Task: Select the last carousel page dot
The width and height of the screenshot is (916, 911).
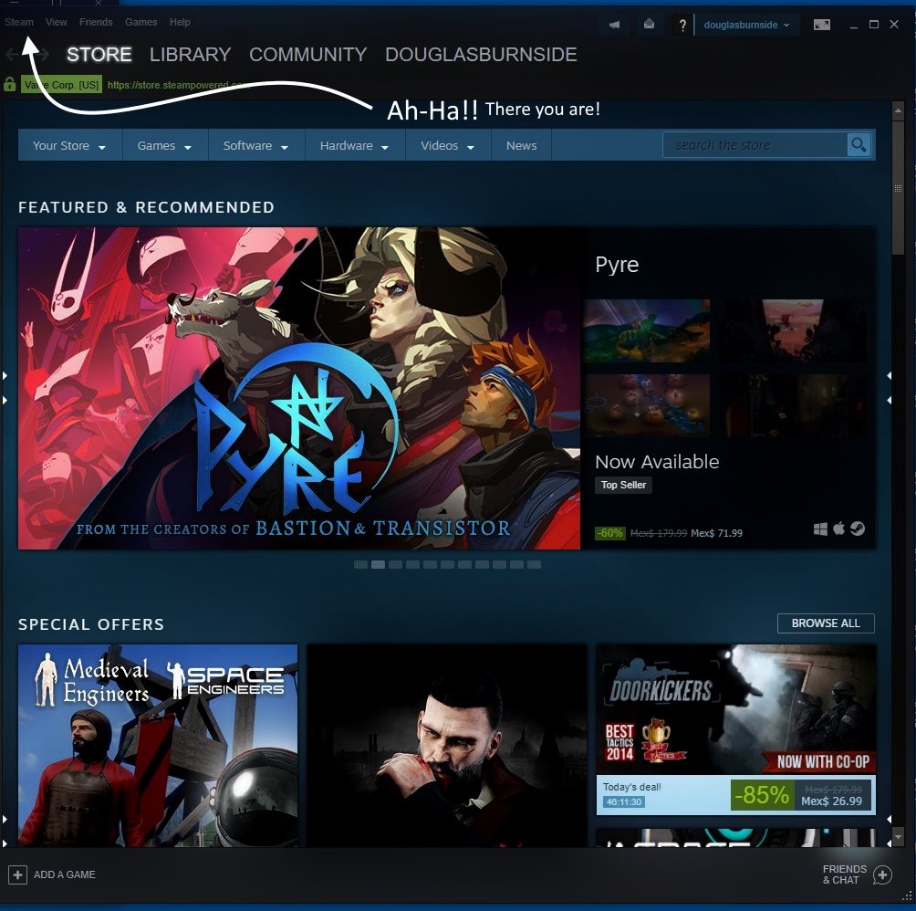Action: (x=534, y=564)
